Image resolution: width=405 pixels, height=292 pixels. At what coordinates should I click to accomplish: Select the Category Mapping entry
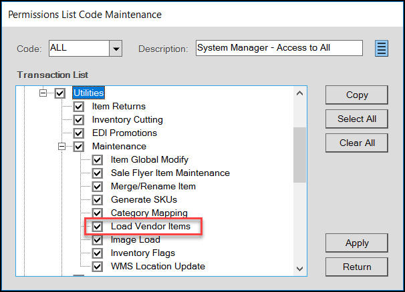149,213
